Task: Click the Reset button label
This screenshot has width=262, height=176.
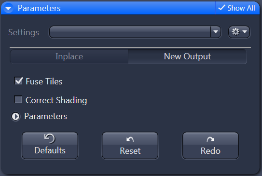Action: point(130,151)
